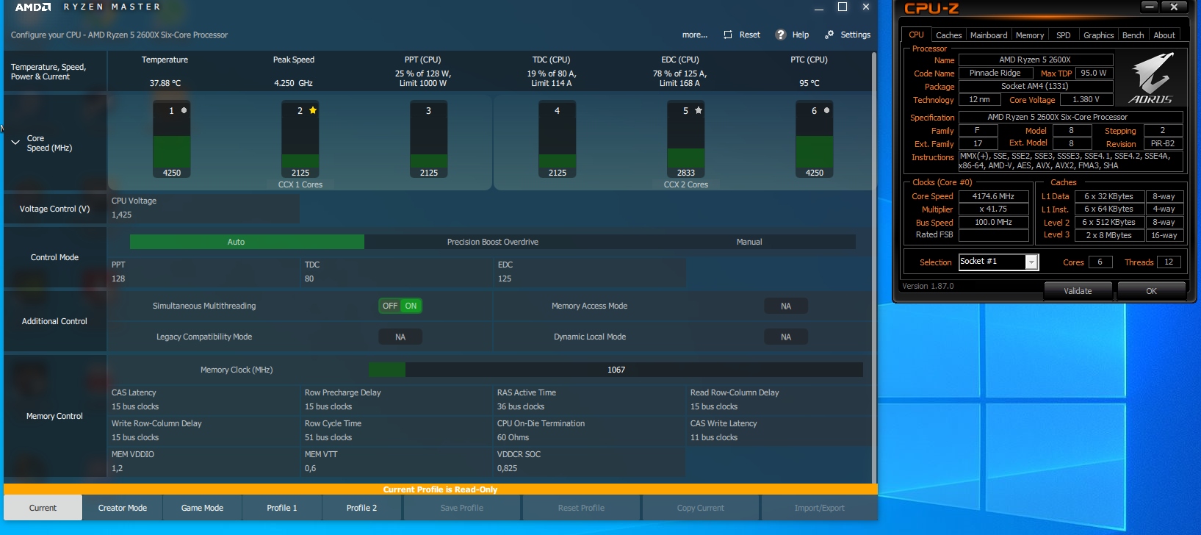The height and width of the screenshot is (535, 1201).
Task: Select the Current profile tab
Action: [43, 508]
